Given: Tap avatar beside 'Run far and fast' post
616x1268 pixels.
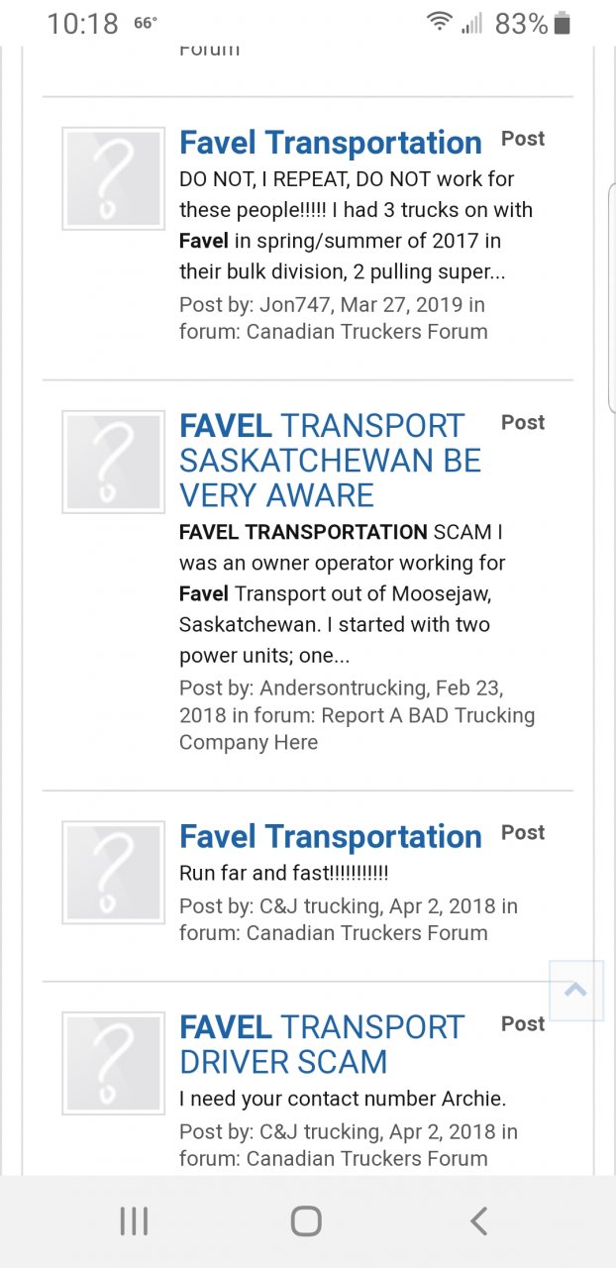Looking at the screenshot, I should [x=113, y=872].
